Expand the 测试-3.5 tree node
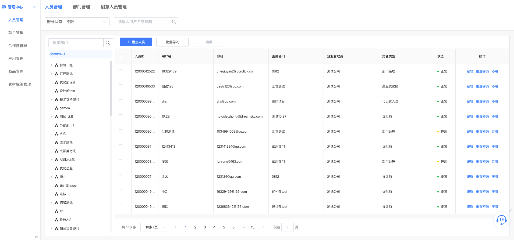Screen dimensions: 514x240 pos(52,117)
